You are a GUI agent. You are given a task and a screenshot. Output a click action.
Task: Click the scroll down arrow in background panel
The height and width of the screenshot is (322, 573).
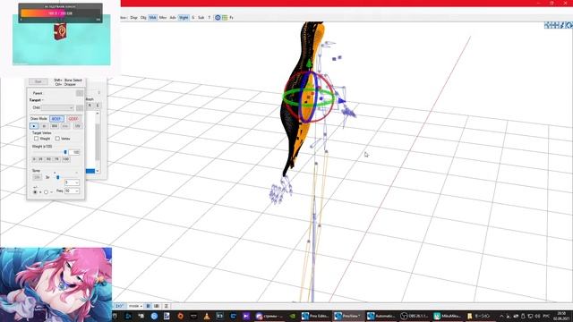[98, 171]
